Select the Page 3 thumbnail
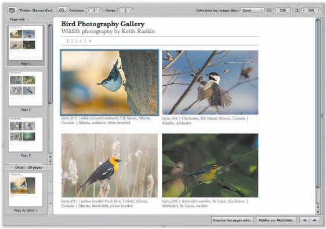 [x=26, y=135]
